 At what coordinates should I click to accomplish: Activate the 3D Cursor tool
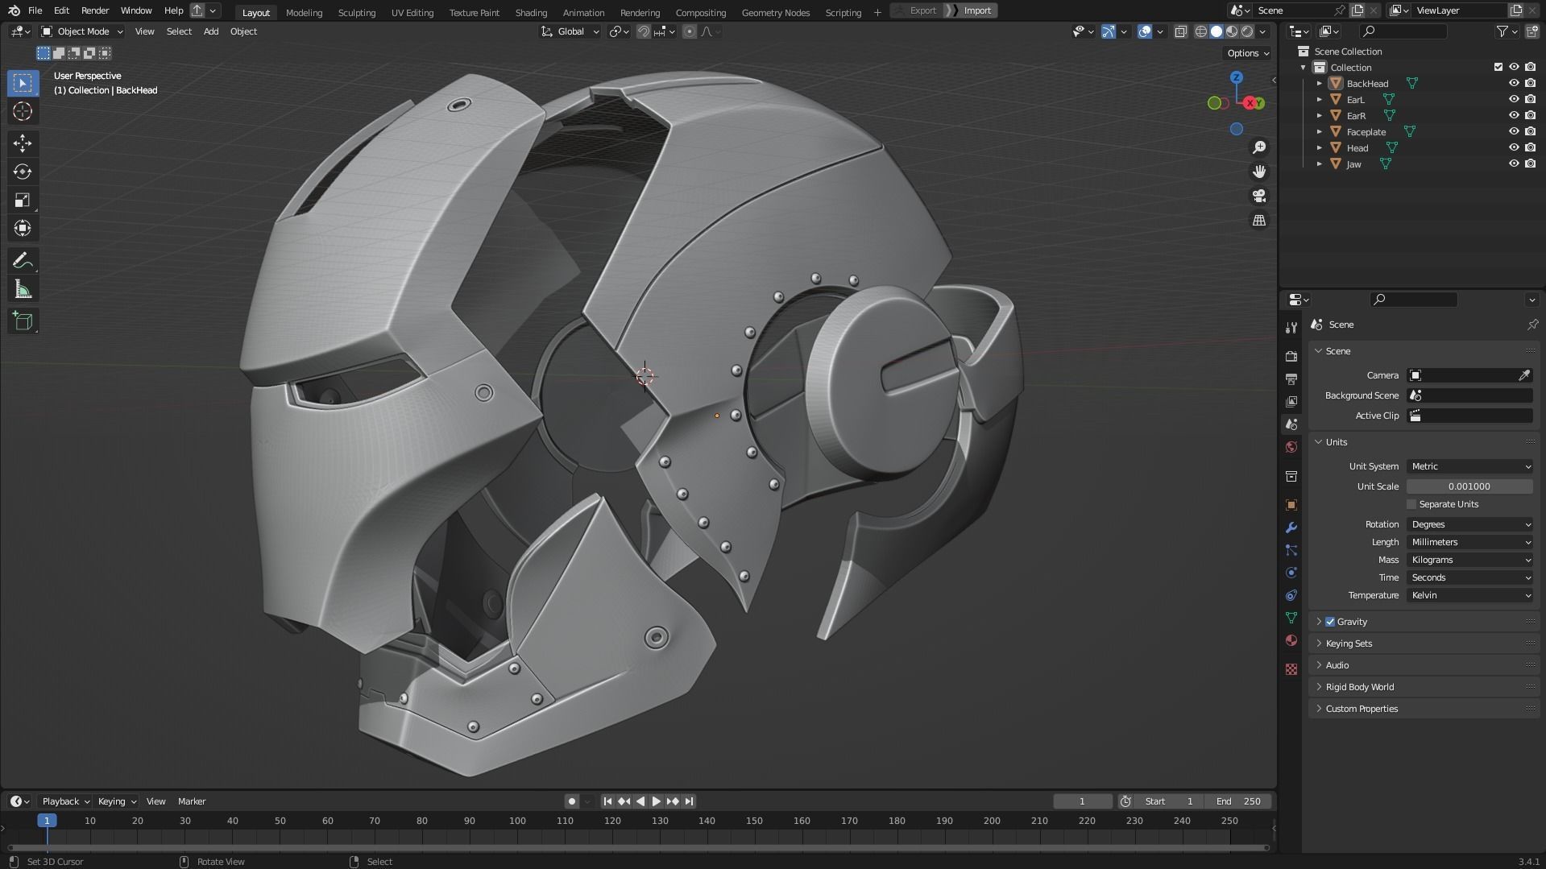point(23,111)
